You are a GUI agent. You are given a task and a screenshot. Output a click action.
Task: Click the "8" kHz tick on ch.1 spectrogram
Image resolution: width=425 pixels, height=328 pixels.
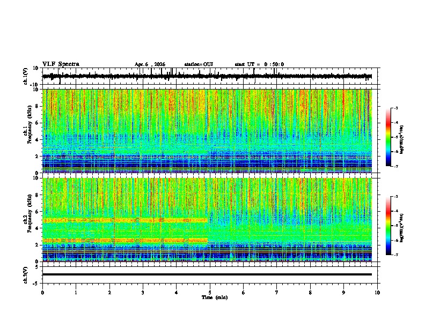[x=37, y=106]
